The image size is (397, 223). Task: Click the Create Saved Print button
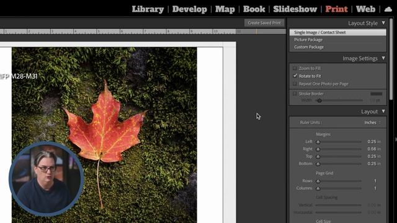click(x=264, y=23)
